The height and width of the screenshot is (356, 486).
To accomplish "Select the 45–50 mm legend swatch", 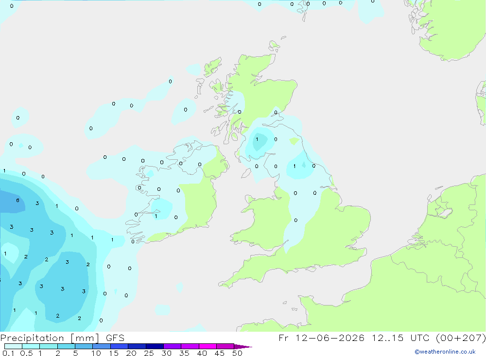I will coord(226,346).
